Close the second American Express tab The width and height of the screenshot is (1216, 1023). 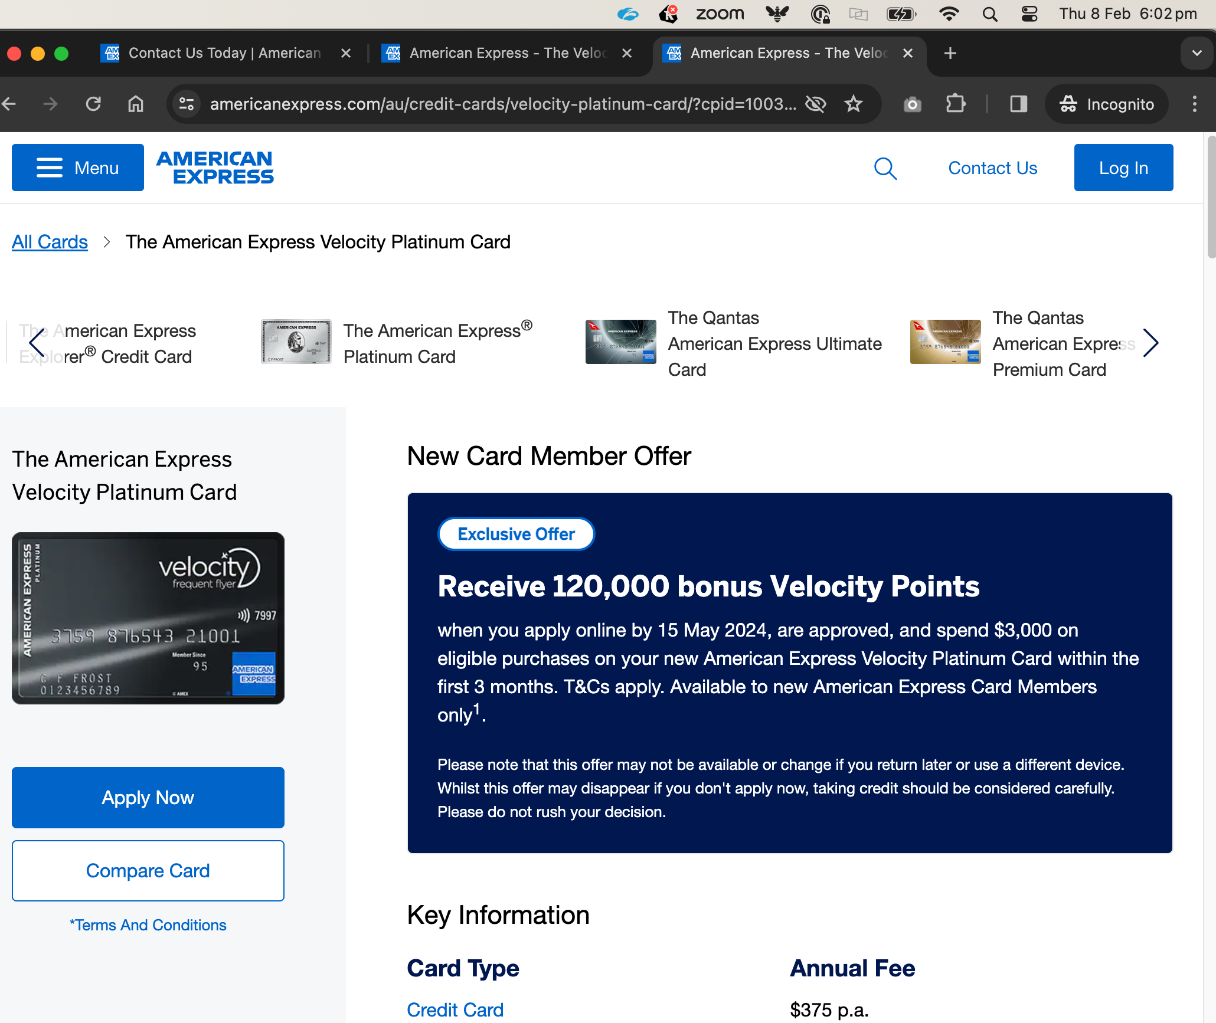click(x=627, y=53)
